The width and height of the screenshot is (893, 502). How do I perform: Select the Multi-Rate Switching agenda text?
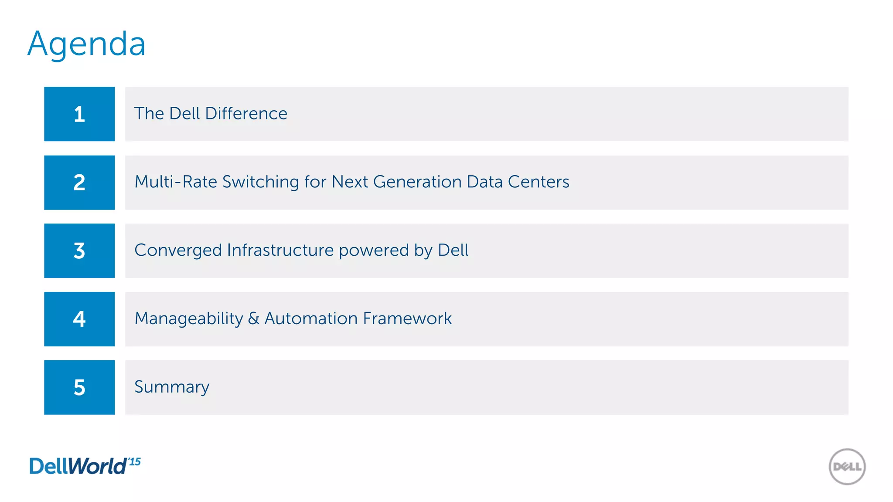coord(351,182)
